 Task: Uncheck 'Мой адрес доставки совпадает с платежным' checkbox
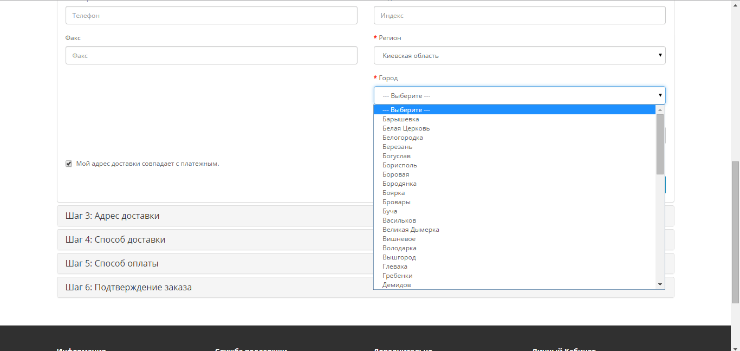pyautogui.click(x=69, y=164)
